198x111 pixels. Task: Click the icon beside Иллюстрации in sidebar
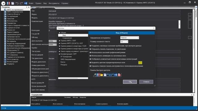click(5, 62)
